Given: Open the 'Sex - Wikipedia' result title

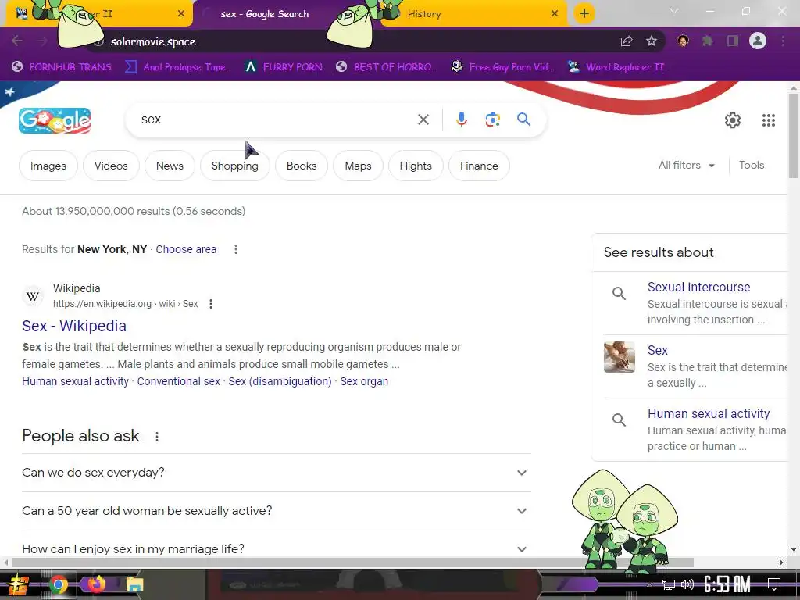Looking at the screenshot, I should (74, 326).
